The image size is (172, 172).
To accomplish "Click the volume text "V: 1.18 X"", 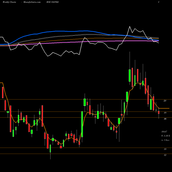I will click(165, 136).
